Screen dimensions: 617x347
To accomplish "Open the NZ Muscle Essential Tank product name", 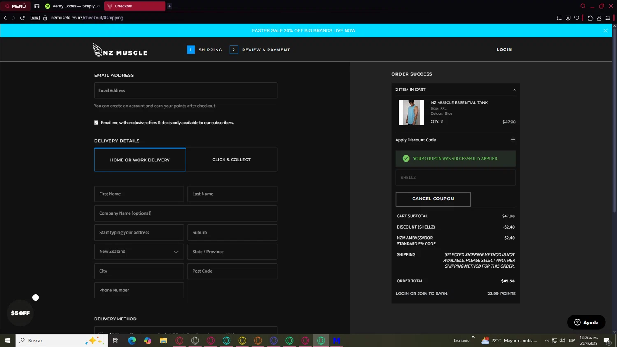I will (459, 103).
